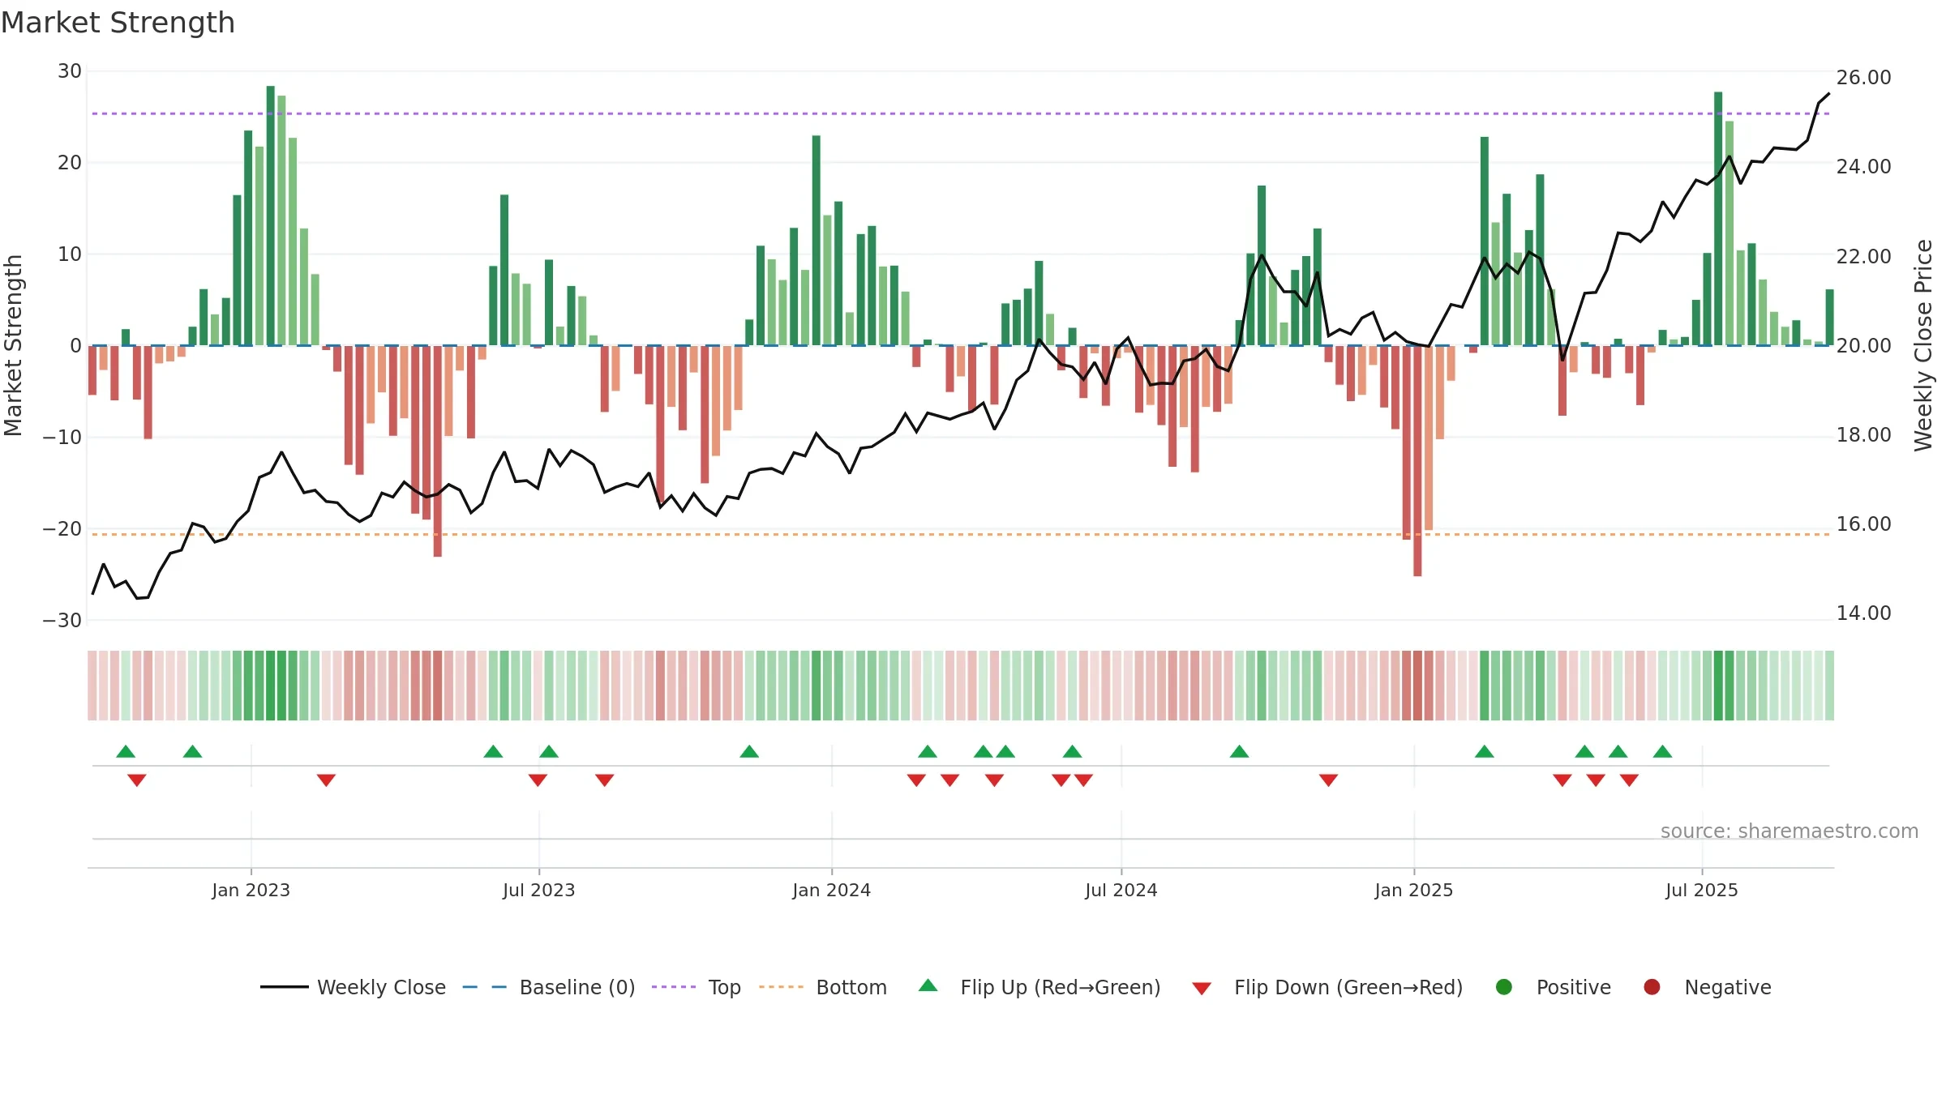Image resolution: width=1946 pixels, height=1094 pixels.
Task: Click the last flip-up marker before Jul 2025
Action: coord(1662,751)
